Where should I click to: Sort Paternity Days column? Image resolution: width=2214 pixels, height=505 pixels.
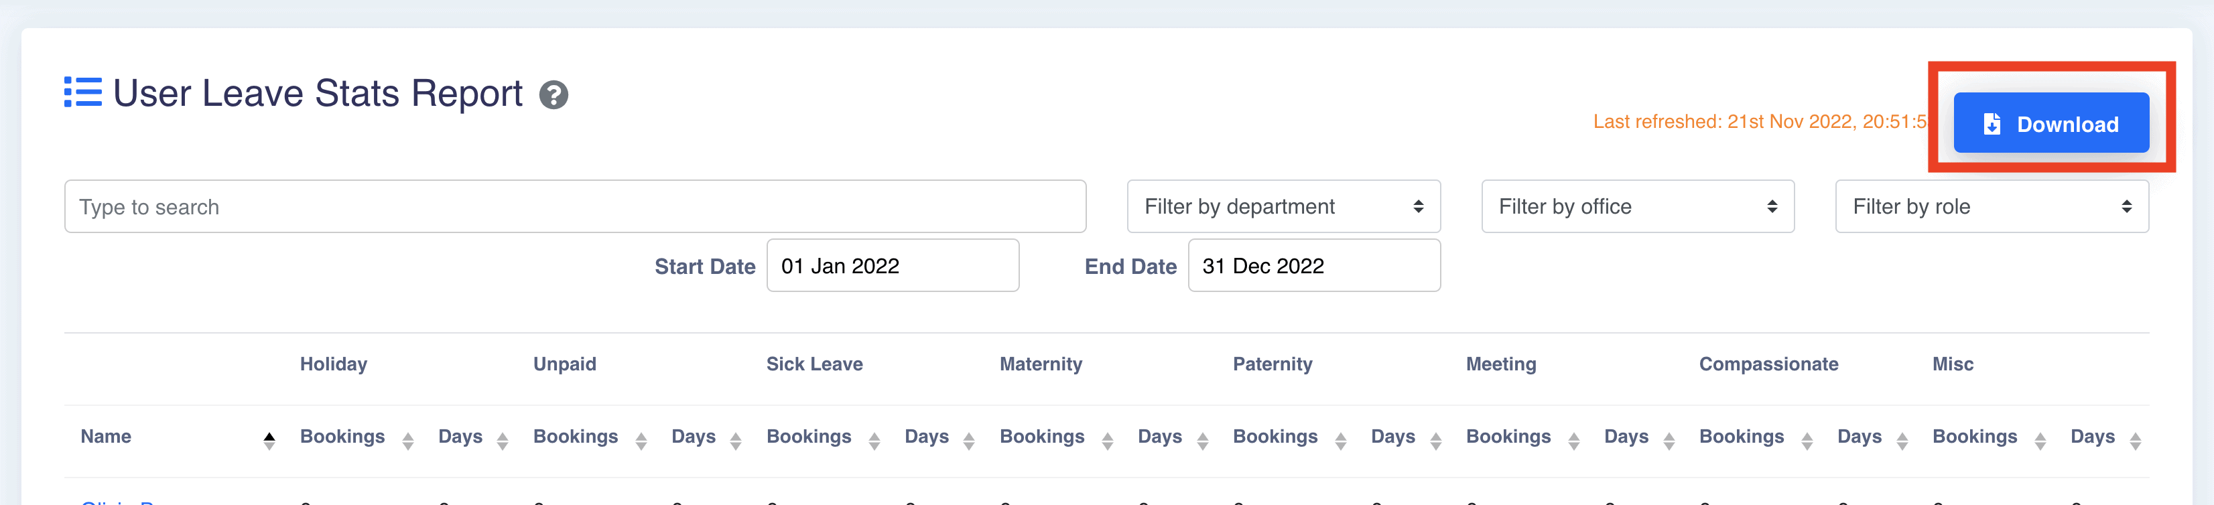pos(1435,441)
